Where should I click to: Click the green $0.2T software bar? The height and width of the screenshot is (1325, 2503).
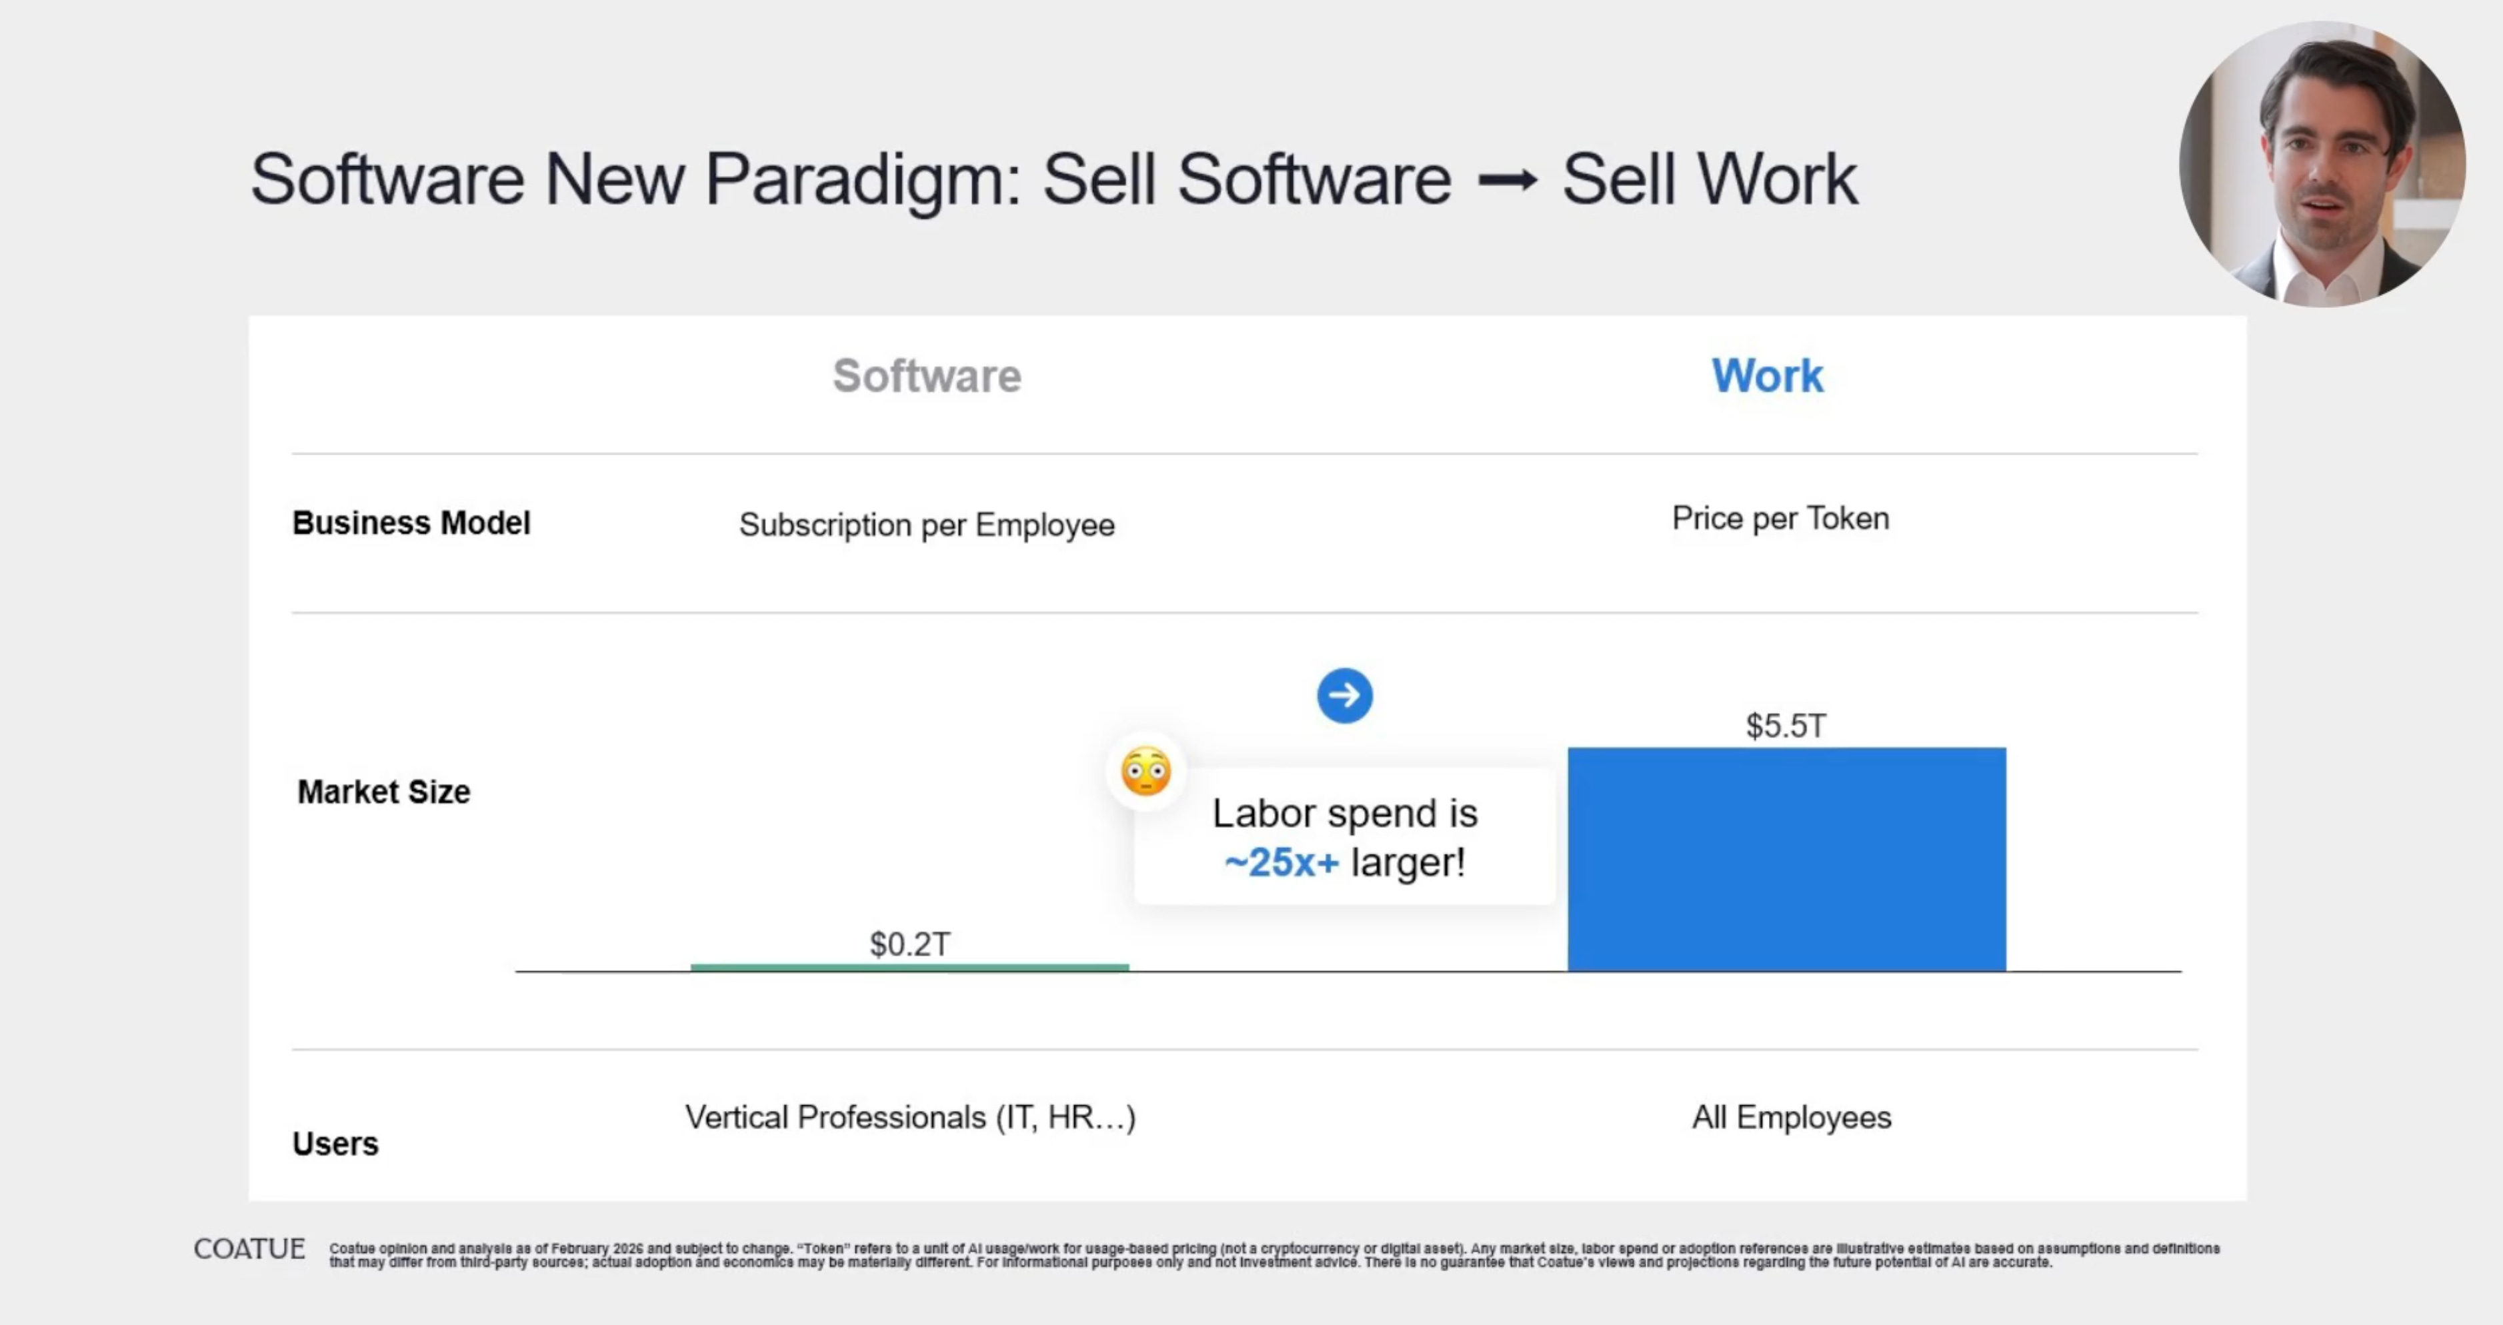click(909, 966)
